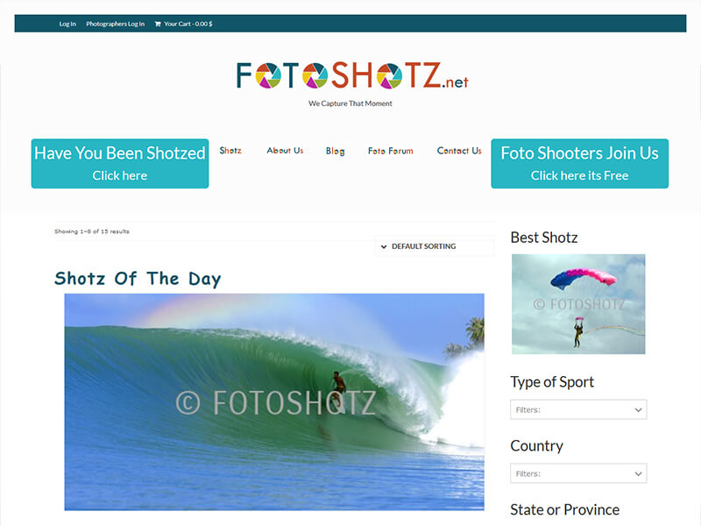Click the Default Sorting chevron arrow
Image resolution: width=701 pixels, height=526 pixels.
coord(384,246)
